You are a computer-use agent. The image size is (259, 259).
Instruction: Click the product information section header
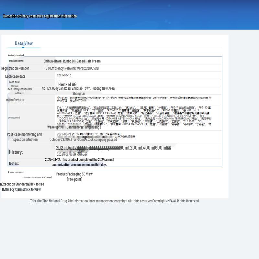[16, 55]
